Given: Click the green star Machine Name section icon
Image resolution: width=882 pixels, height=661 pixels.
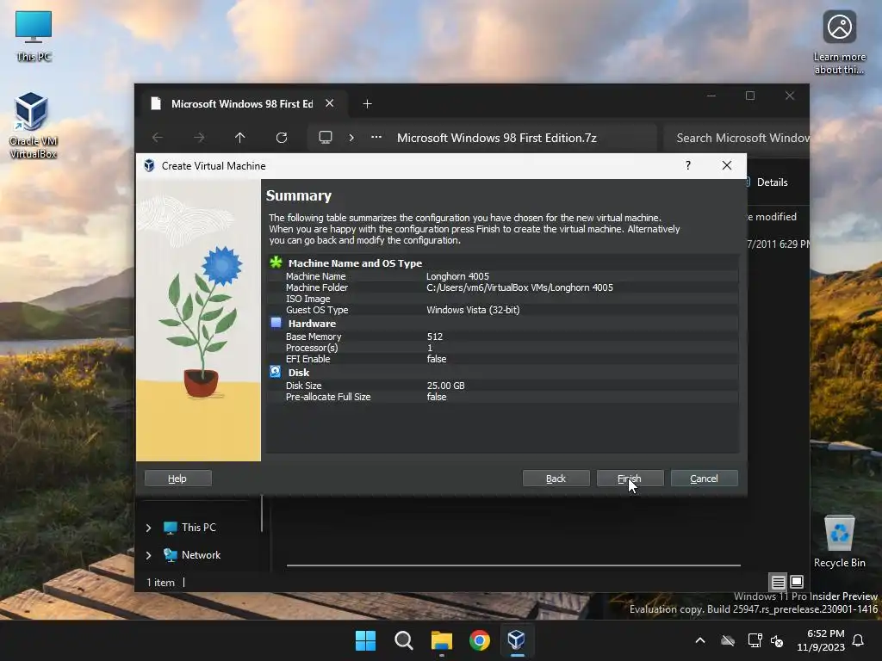Looking at the screenshot, I should 276,263.
